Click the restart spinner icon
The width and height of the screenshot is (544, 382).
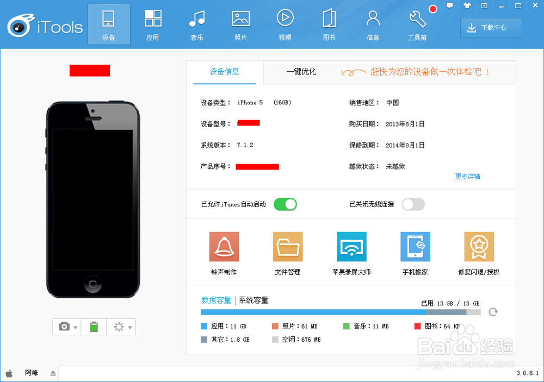pos(119,327)
